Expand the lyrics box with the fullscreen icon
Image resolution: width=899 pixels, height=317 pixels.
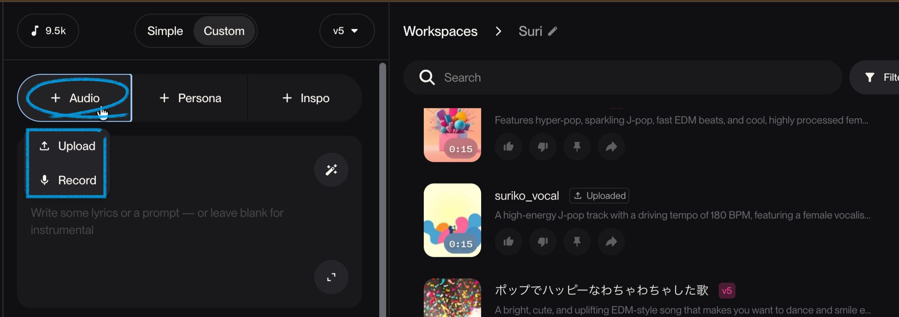point(331,277)
